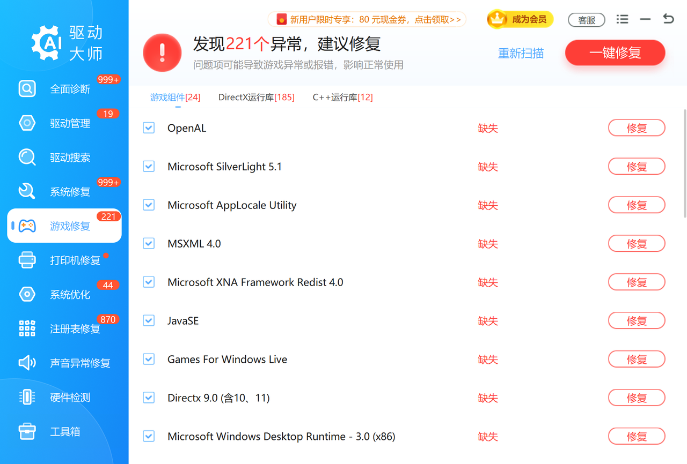Image resolution: width=687 pixels, height=464 pixels.
Task: Open the registry repair grid icon
Action: coord(27,328)
